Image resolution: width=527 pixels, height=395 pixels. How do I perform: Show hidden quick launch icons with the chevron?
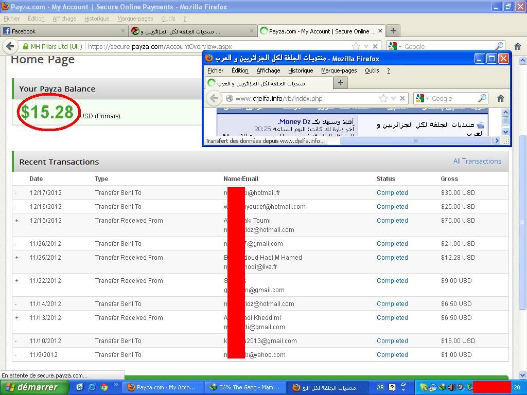(116, 385)
